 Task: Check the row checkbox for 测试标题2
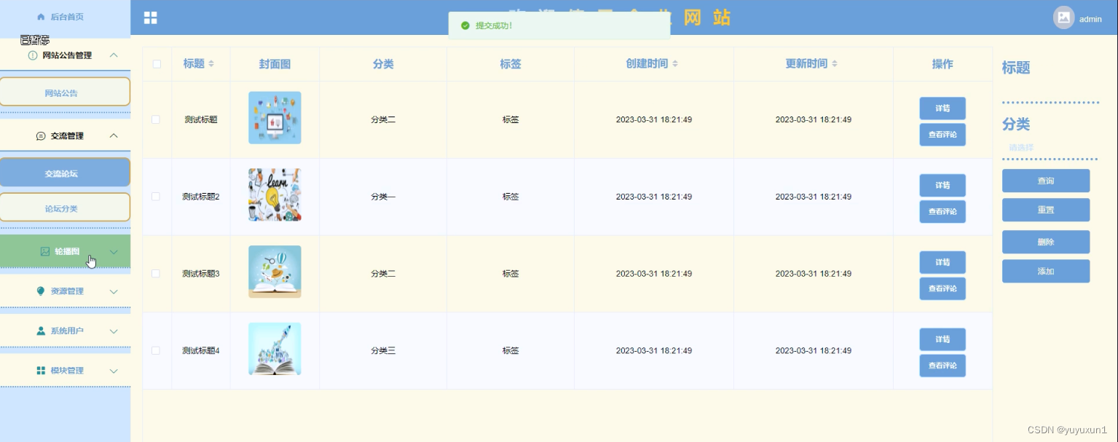point(156,197)
